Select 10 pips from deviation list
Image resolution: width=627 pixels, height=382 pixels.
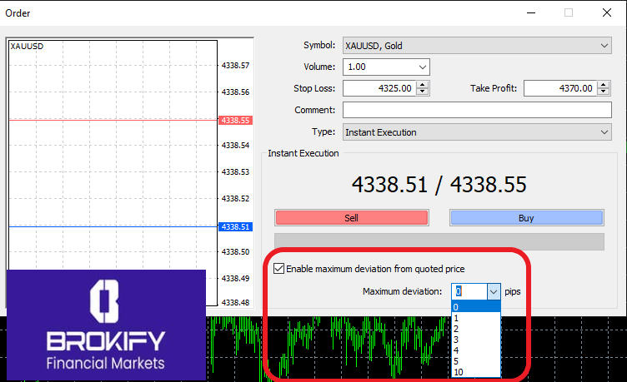pos(475,372)
